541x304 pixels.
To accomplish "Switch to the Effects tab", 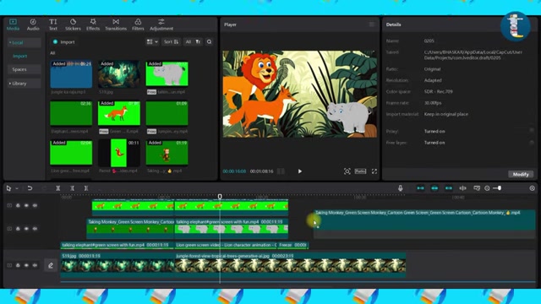I will point(93,24).
